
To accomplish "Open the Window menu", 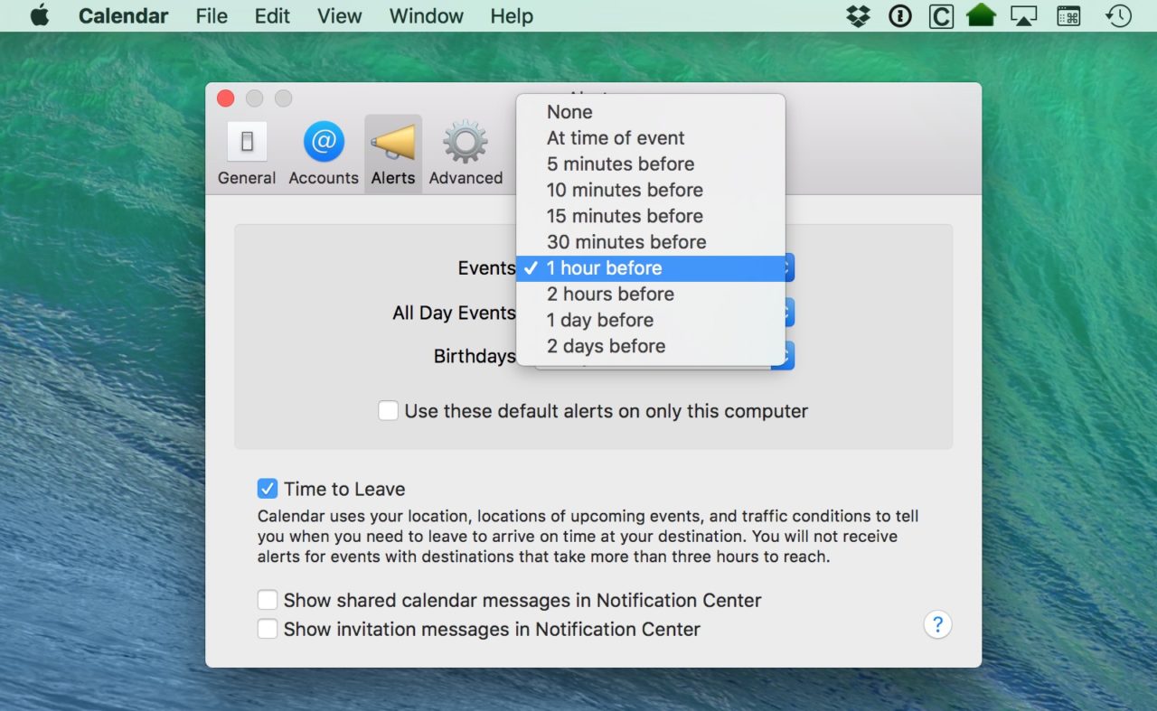I will pos(427,16).
